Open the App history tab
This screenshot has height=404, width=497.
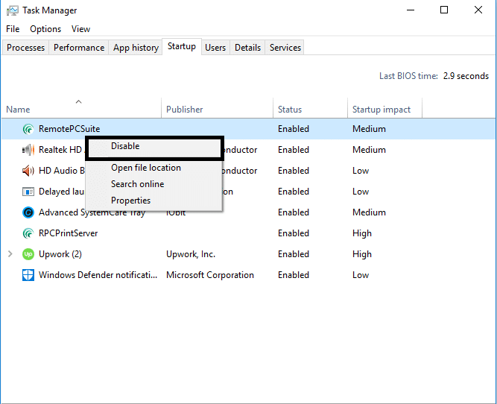[x=136, y=48]
